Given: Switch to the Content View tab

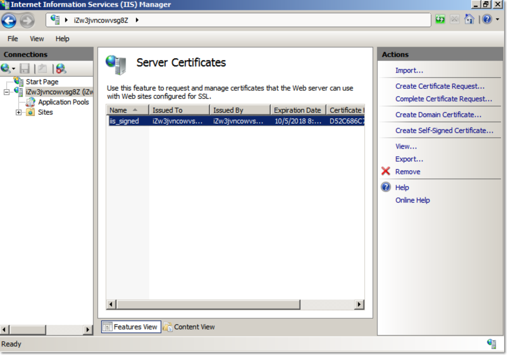Looking at the screenshot, I should (x=189, y=327).
